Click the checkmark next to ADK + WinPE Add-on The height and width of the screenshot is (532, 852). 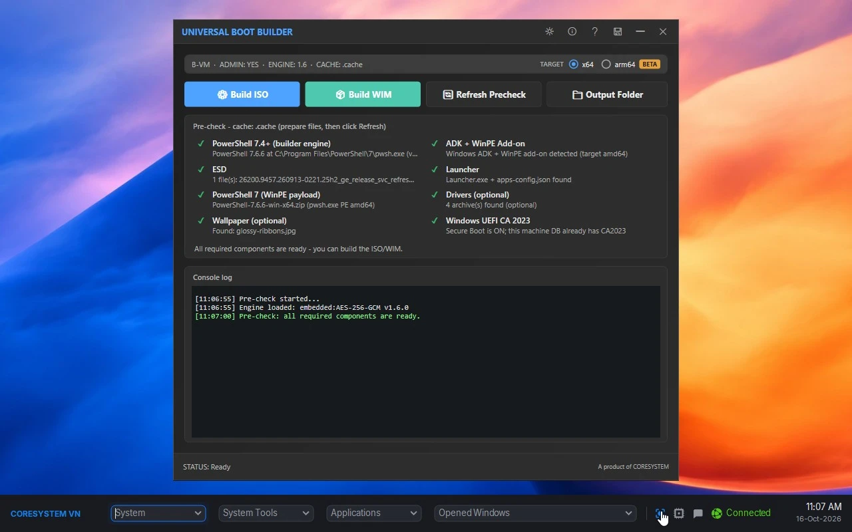tap(434, 143)
